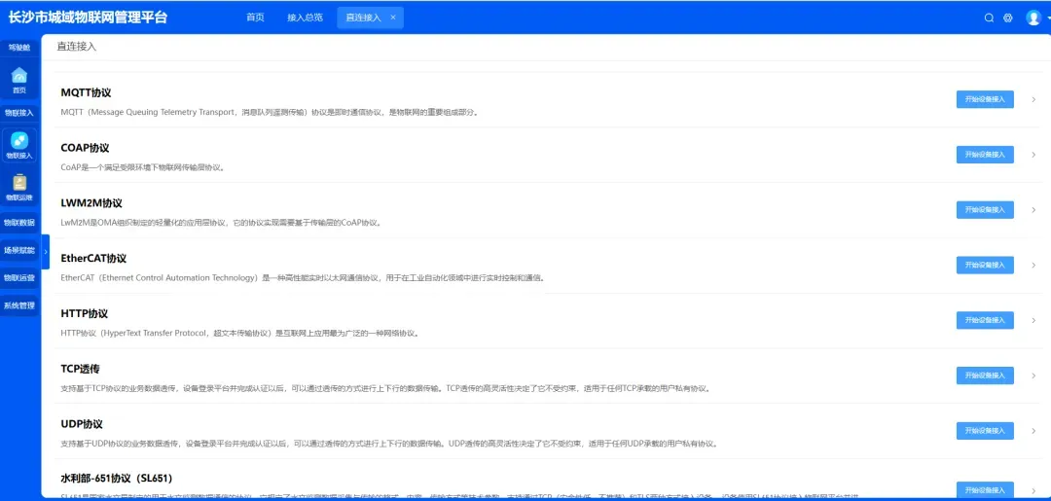Click the search magnifier icon in the header

pos(989,18)
